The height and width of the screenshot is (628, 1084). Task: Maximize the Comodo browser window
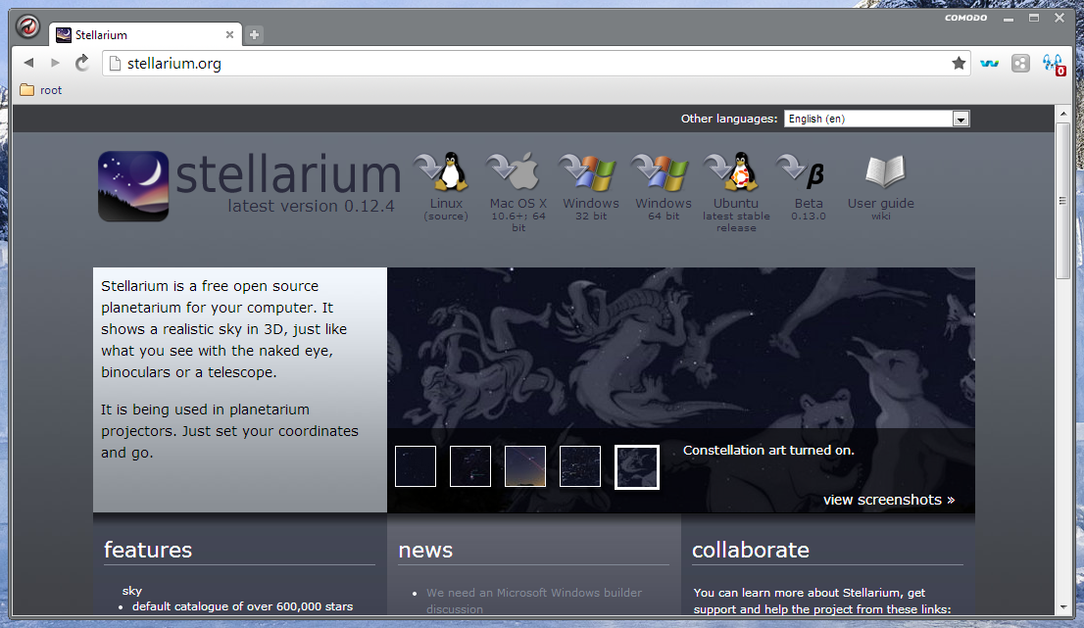(x=1034, y=18)
